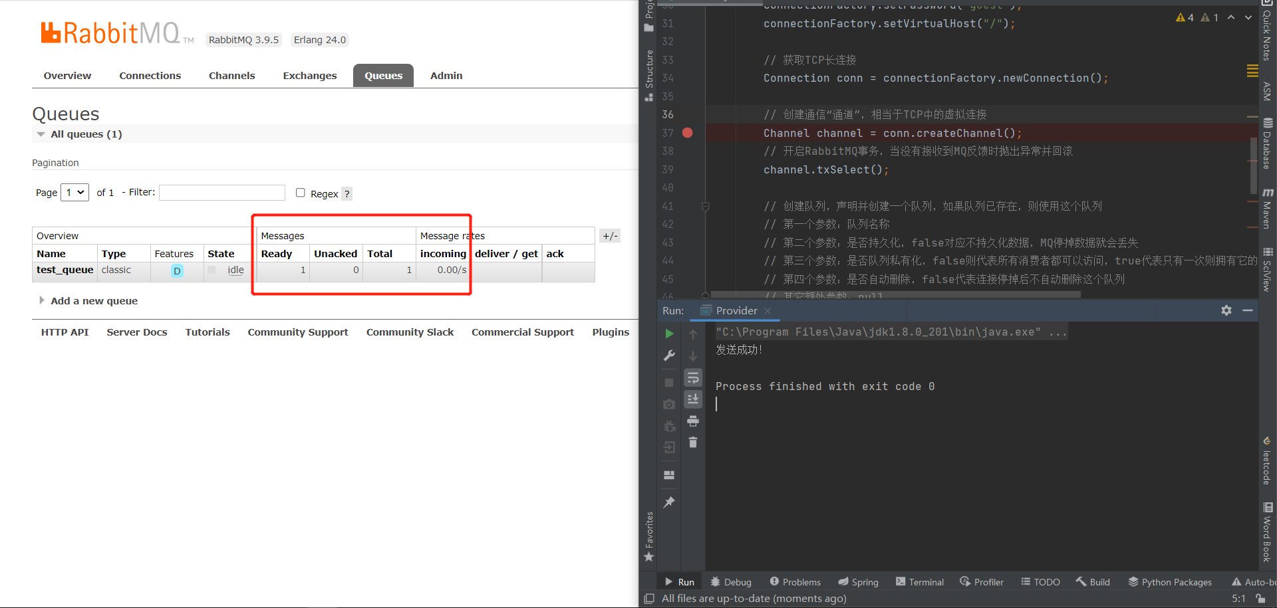Image resolution: width=1277 pixels, height=608 pixels.
Task: Open the RabbitMQ Admin tab
Action: tap(446, 76)
